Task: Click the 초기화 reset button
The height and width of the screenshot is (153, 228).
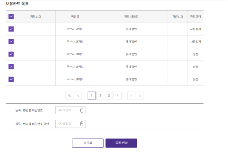Action: 88,143
